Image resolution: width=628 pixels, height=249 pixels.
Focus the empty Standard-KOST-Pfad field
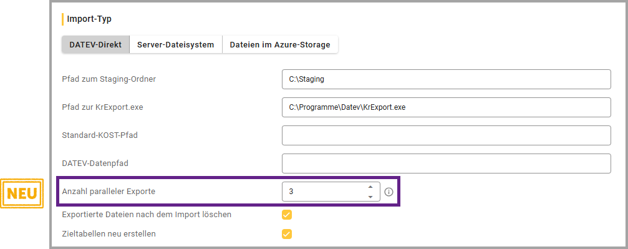[x=446, y=135]
